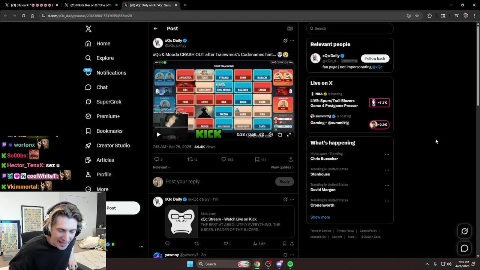Open the floating chat messages button

coord(464,248)
